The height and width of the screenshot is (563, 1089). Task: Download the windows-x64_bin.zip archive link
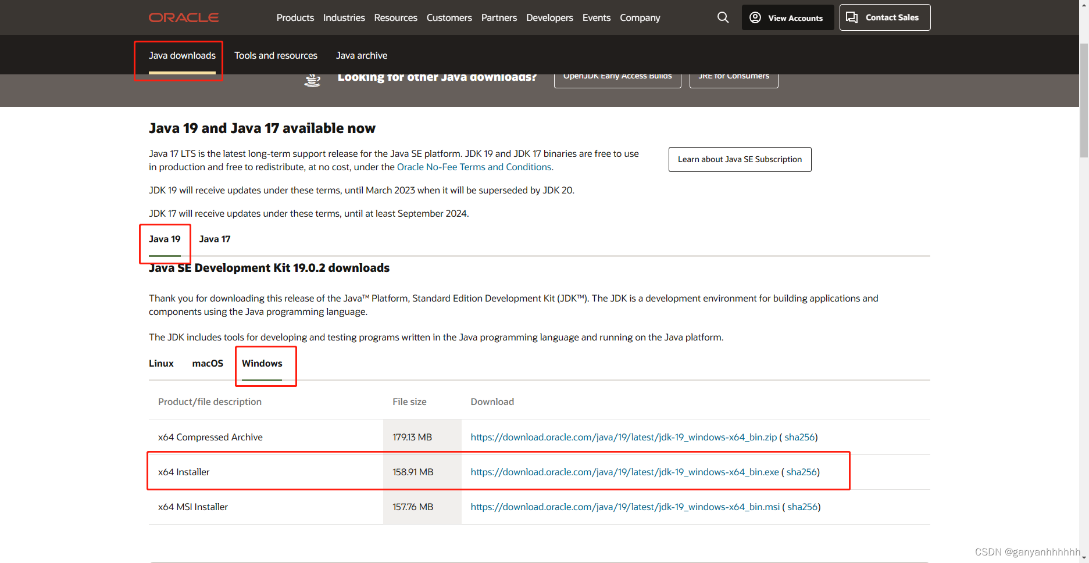click(x=624, y=437)
